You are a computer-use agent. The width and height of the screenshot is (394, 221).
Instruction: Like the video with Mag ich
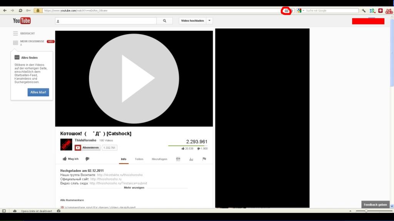click(70, 159)
